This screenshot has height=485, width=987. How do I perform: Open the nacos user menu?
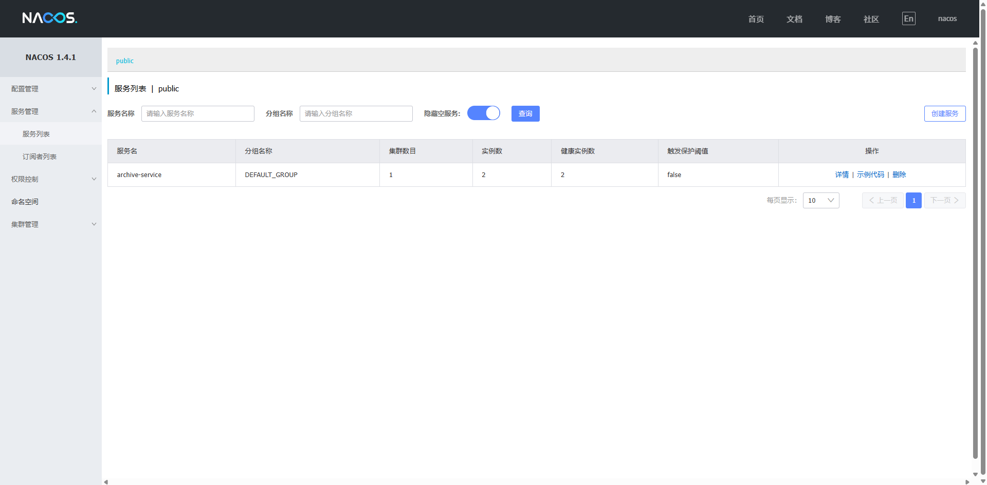click(947, 18)
